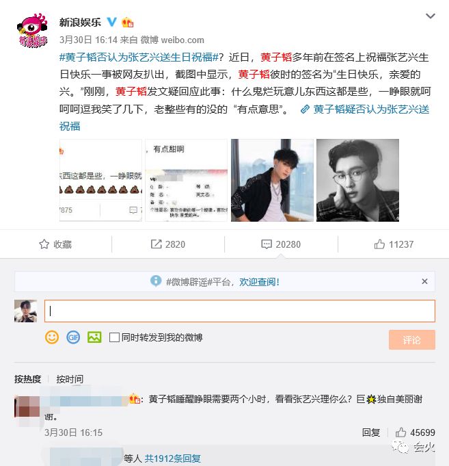This screenshot has height=466, width=449.
Task: Repost using the share icon showing 2820
Action: click(168, 244)
